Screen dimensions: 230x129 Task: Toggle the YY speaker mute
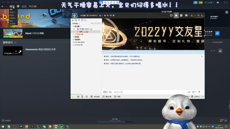[78, 97]
